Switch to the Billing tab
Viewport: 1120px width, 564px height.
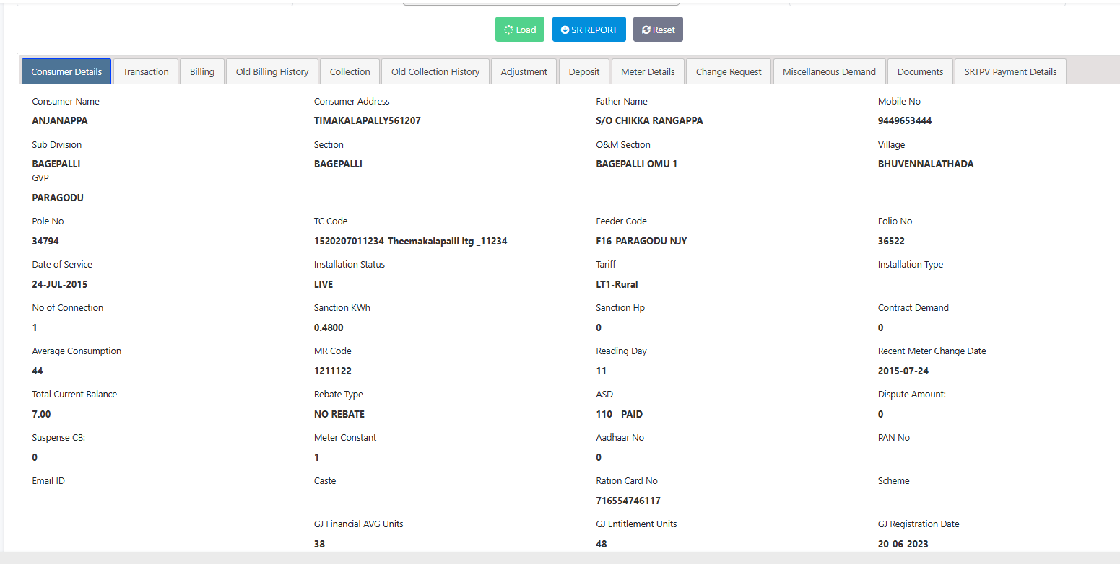tap(202, 71)
